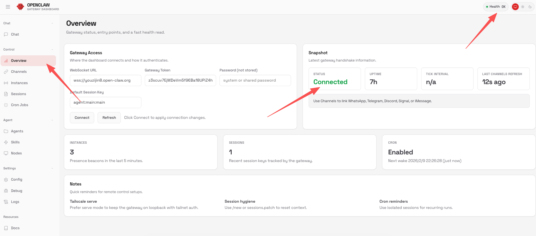Click the Skills lightning bolt icon
The width and height of the screenshot is (536, 236).
pos(6,142)
